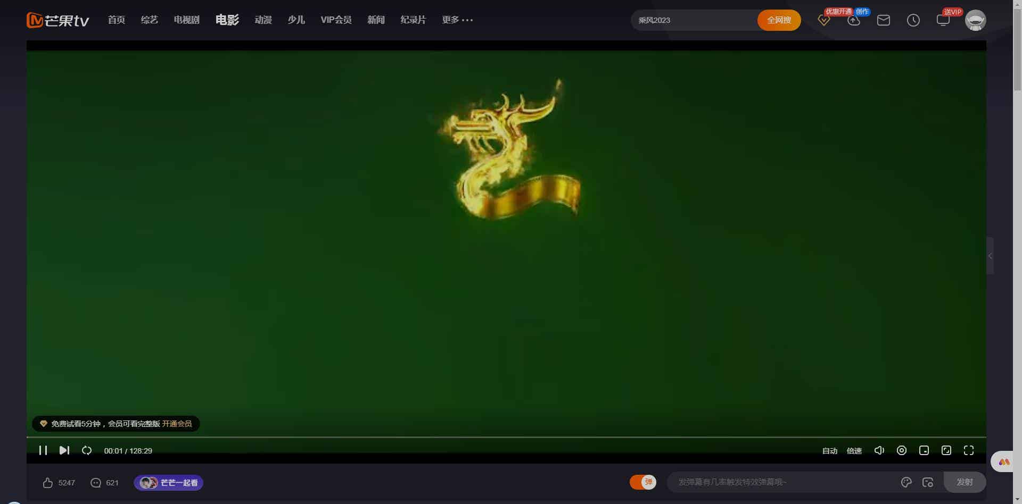Click the 全网搜 search button
Image resolution: width=1022 pixels, height=504 pixels.
pyautogui.click(x=779, y=20)
